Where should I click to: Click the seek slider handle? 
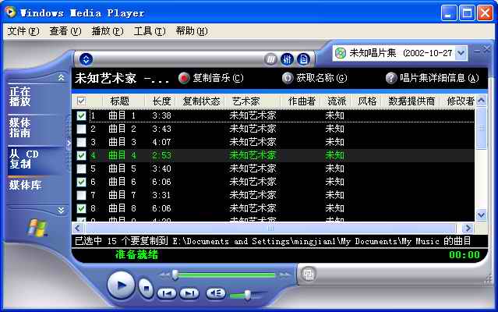pos(175,275)
